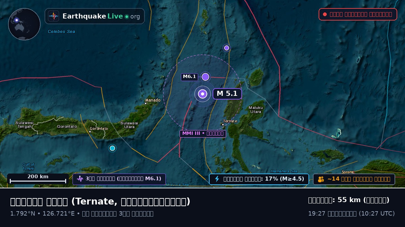This screenshot has width=405, height=227.
Task: Click the Molucca Sea label
Action: click(x=178, y=185)
